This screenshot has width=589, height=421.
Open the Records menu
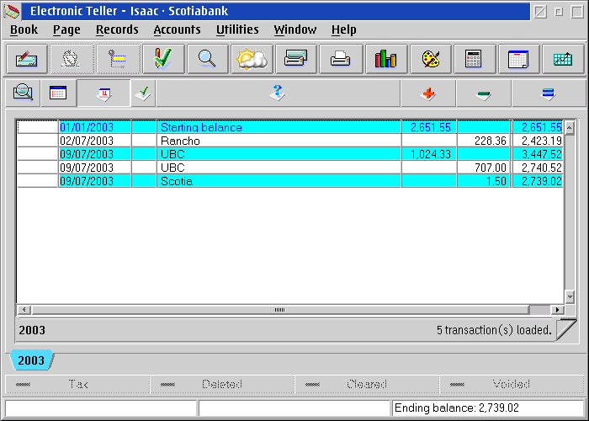[117, 29]
